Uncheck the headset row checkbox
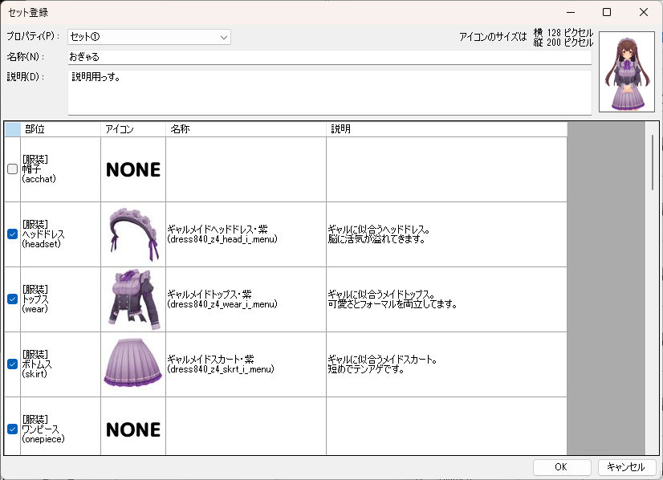Screen dimensions: 663x480 (x=12, y=234)
